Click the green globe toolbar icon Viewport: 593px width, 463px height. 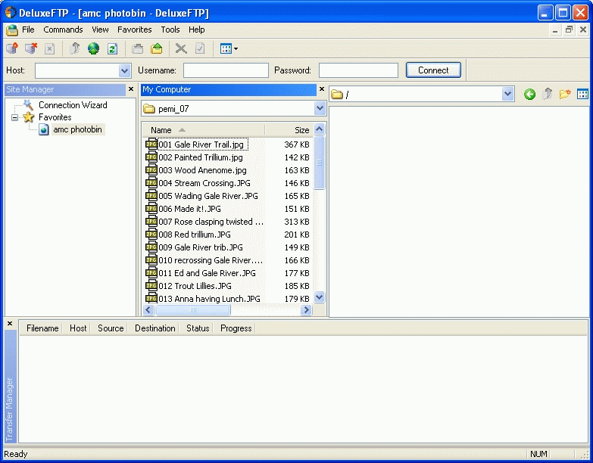tap(93, 48)
